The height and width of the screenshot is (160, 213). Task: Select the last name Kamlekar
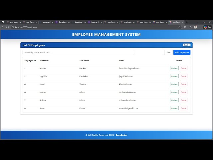click(84, 76)
